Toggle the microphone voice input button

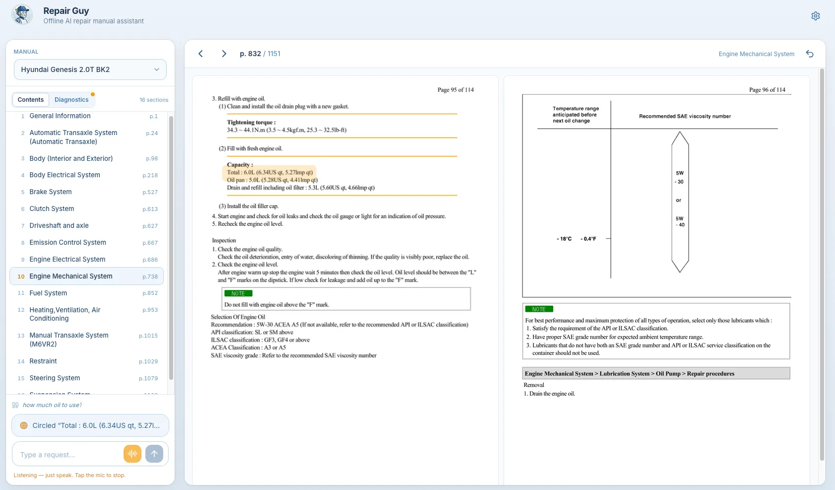coord(132,453)
